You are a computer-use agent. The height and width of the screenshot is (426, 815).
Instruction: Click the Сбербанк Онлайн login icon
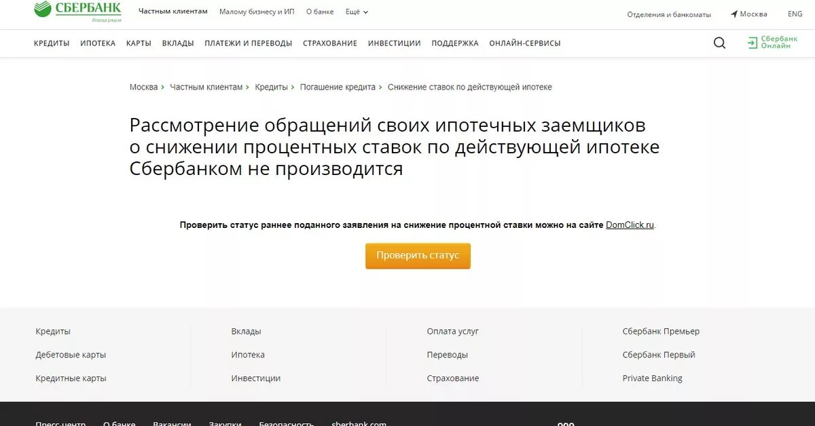[x=753, y=43]
